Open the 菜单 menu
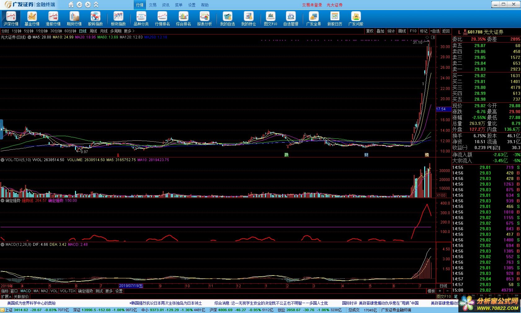Image resolution: width=521 pixels, height=313 pixels. click(179, 5)
